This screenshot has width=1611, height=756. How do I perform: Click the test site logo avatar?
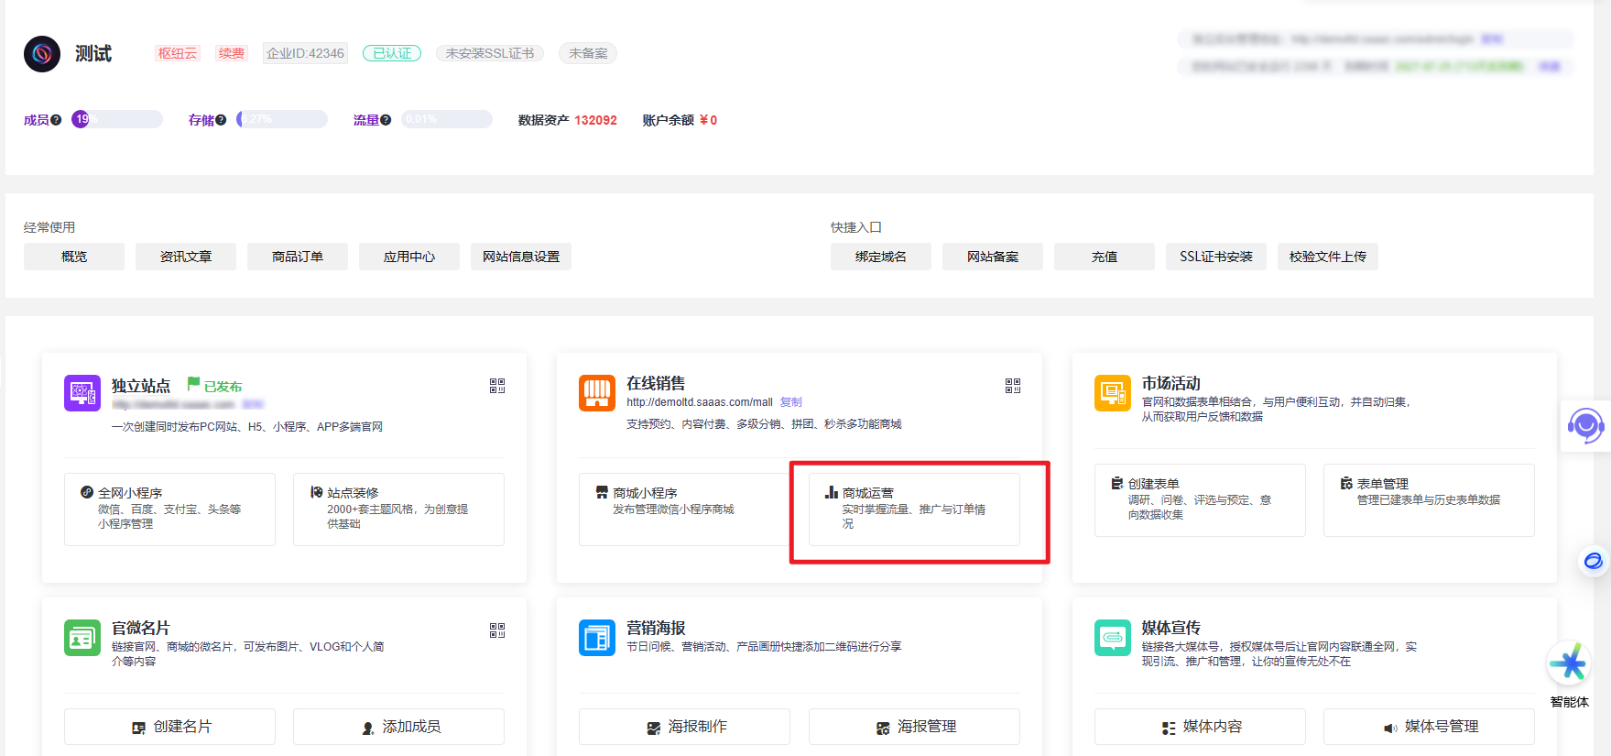(x=42, y=54)
